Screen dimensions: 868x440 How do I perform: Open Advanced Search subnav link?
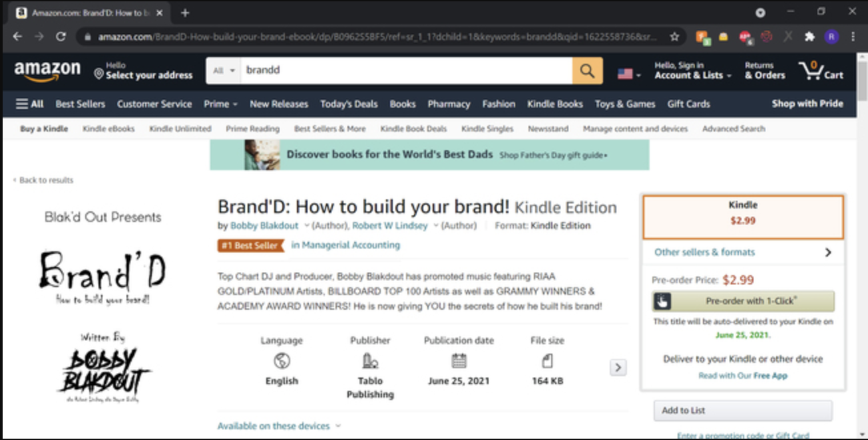point(734,129)
